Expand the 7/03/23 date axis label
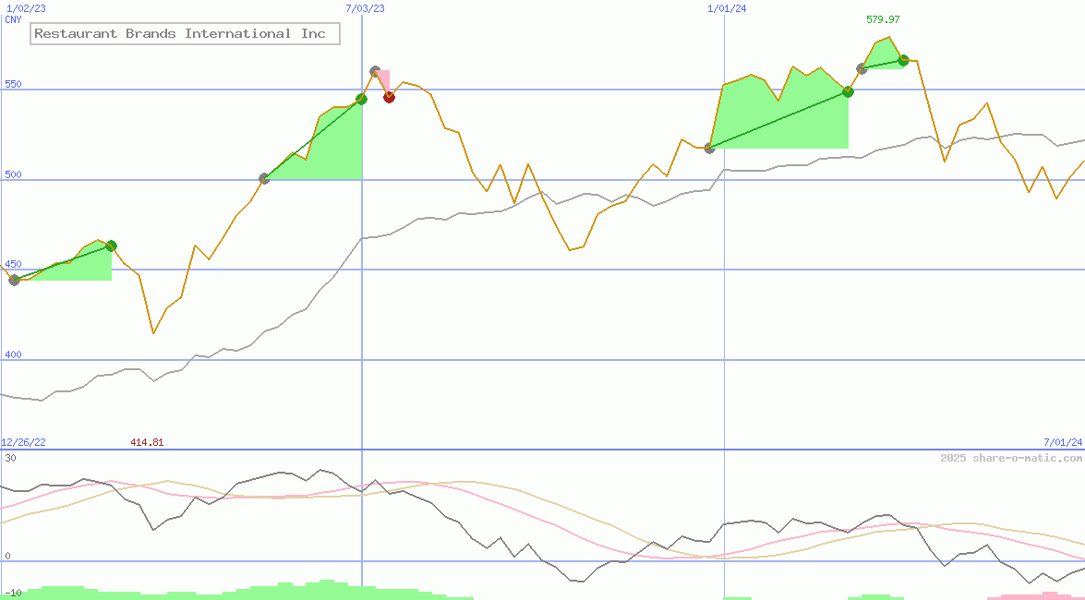 [x=364, y=8]
